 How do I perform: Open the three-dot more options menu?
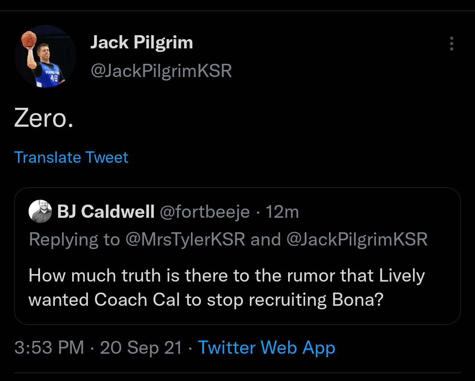click(x=451, y=44)
